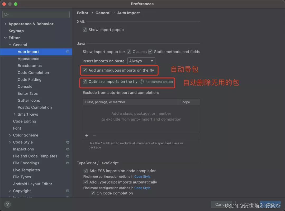The height and width of the screenshot is (211, 285).
Task: Uncheck Optimize imports on the fly
Action: [x=85, y=82]
